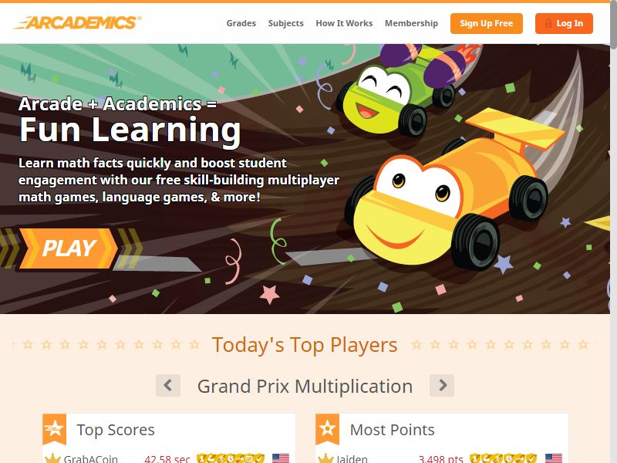
Task: Click GrabACoin's gold achievement badges
Action: point(231,458)
